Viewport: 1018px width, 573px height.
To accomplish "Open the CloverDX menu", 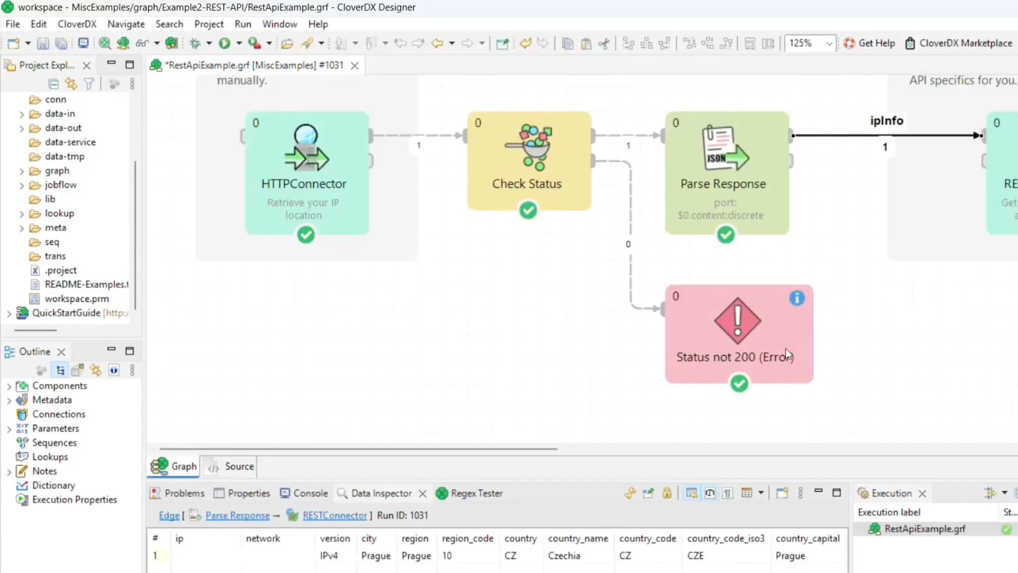I will point(77,24).
